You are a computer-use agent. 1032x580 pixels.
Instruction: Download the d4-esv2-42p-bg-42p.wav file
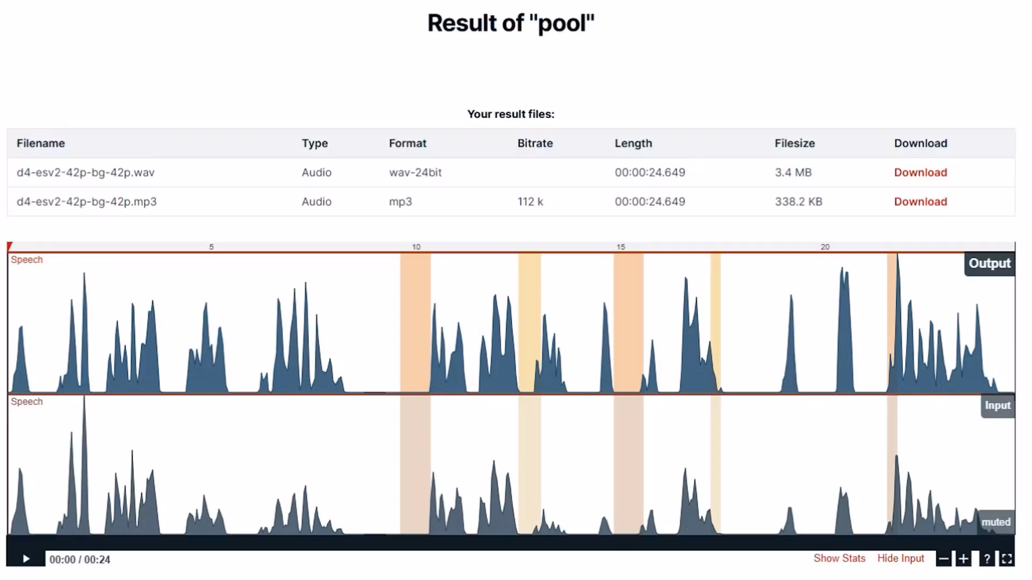pos(920,172)
